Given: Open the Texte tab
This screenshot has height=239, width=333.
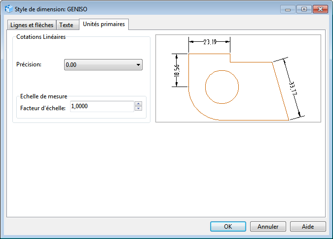Looking at the screenshot, I should pos(66,25).
